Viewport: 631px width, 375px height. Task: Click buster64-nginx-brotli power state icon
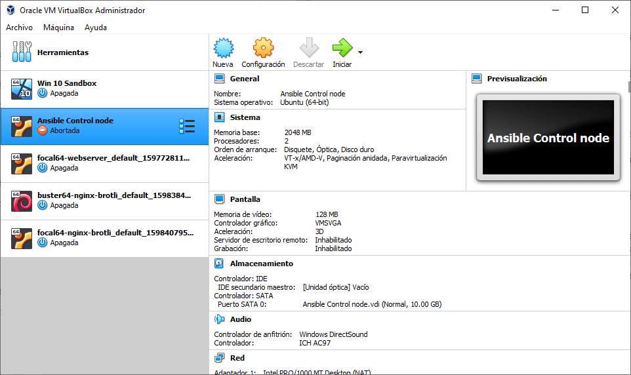(42, 205)
